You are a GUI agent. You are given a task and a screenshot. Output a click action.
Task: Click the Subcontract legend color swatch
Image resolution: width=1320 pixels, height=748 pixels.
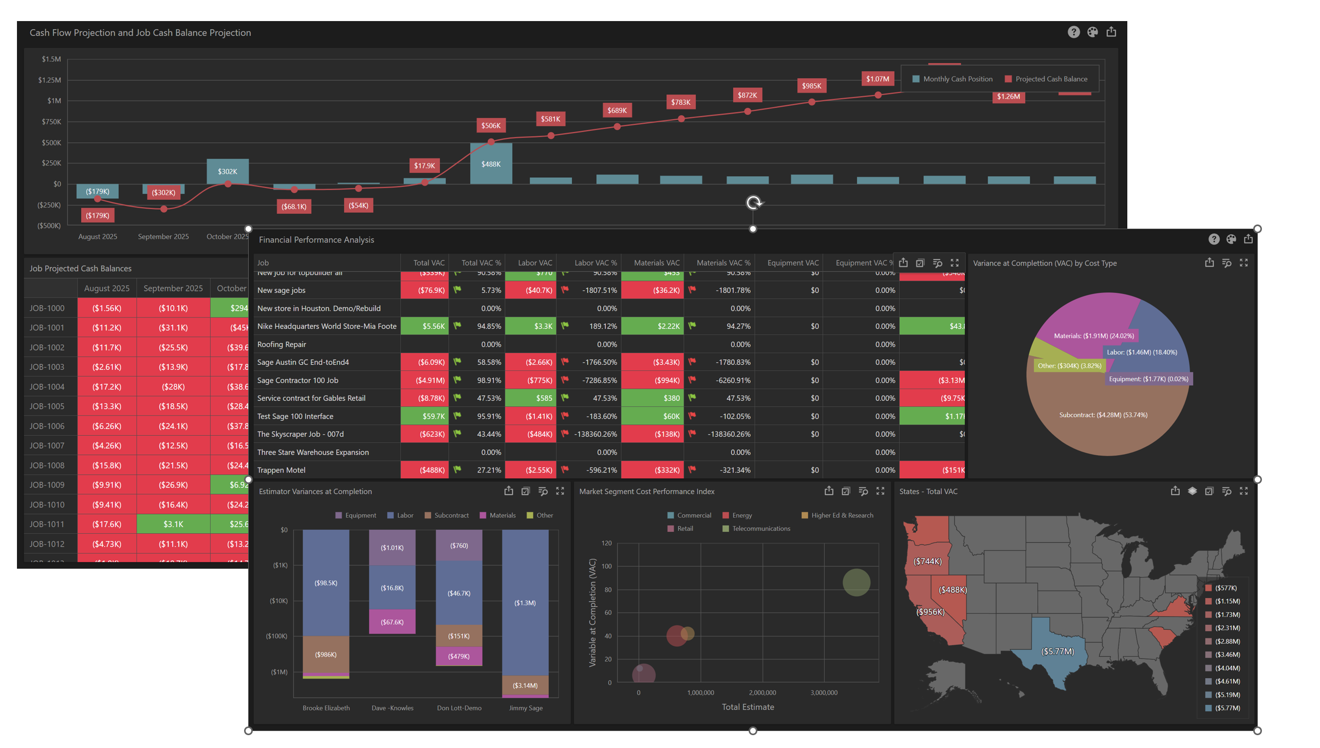coord(427,515)
